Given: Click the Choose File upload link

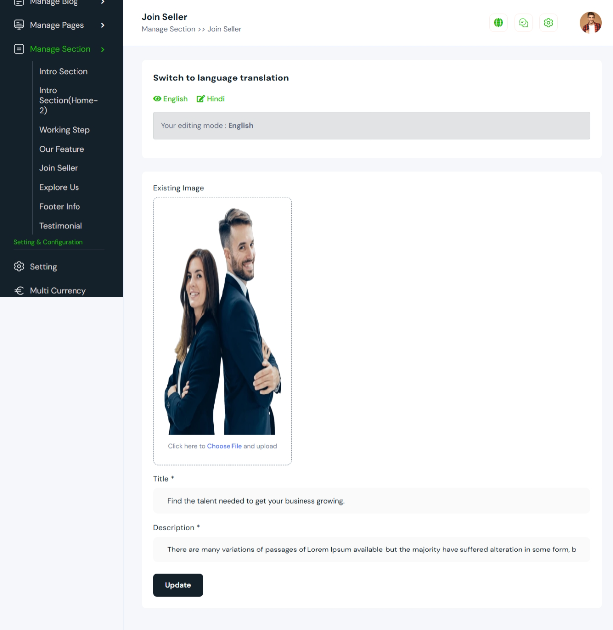Looking at the screenshot, I should pyautogui.click(x=224, y=446).
